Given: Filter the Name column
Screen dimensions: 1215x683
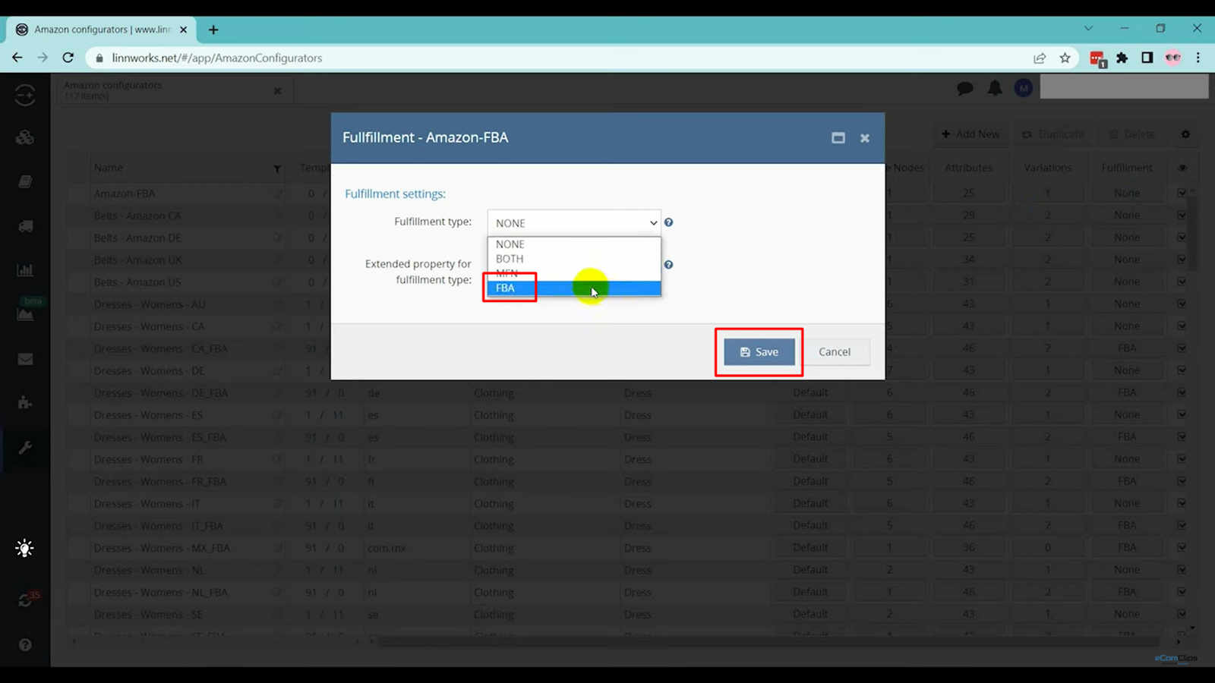Looking at the screenshot, I should point(277,168).
